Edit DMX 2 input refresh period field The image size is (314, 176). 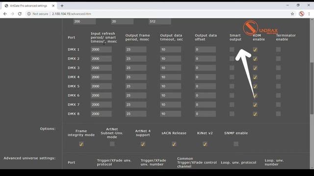point(101,59)
